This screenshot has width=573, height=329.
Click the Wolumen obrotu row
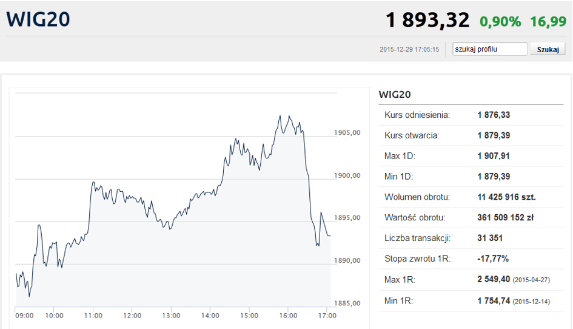[471, 197]
